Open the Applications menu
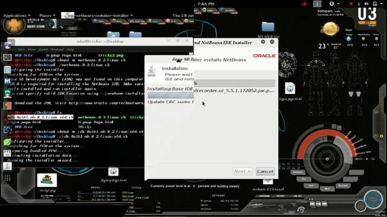The width and height of the screenshot is (387, 217). pyautogui.click(x=17, y=16)
